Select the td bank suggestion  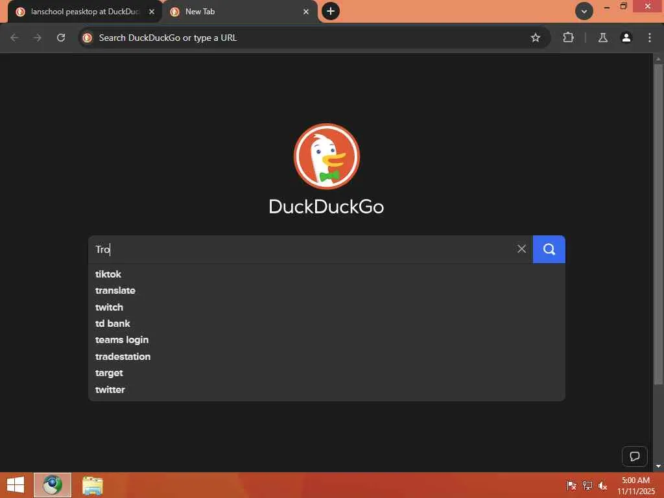[x=327, y=324]
